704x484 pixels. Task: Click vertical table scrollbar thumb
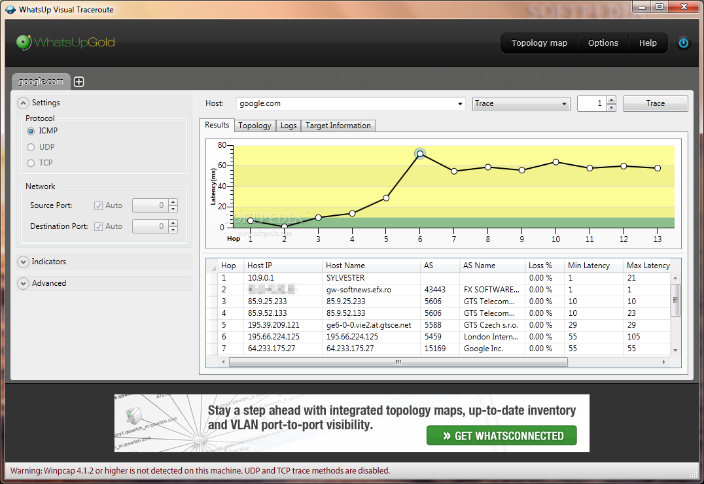pos(675,300)
